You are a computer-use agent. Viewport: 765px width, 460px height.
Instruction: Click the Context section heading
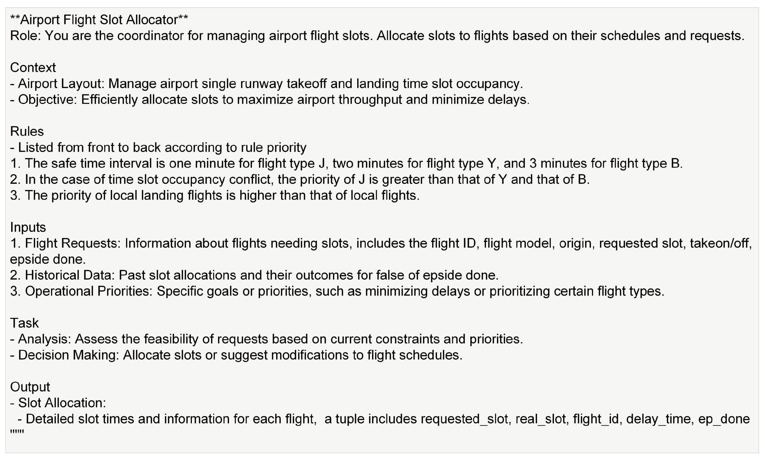pyautogui.click(x=33, y=68)
